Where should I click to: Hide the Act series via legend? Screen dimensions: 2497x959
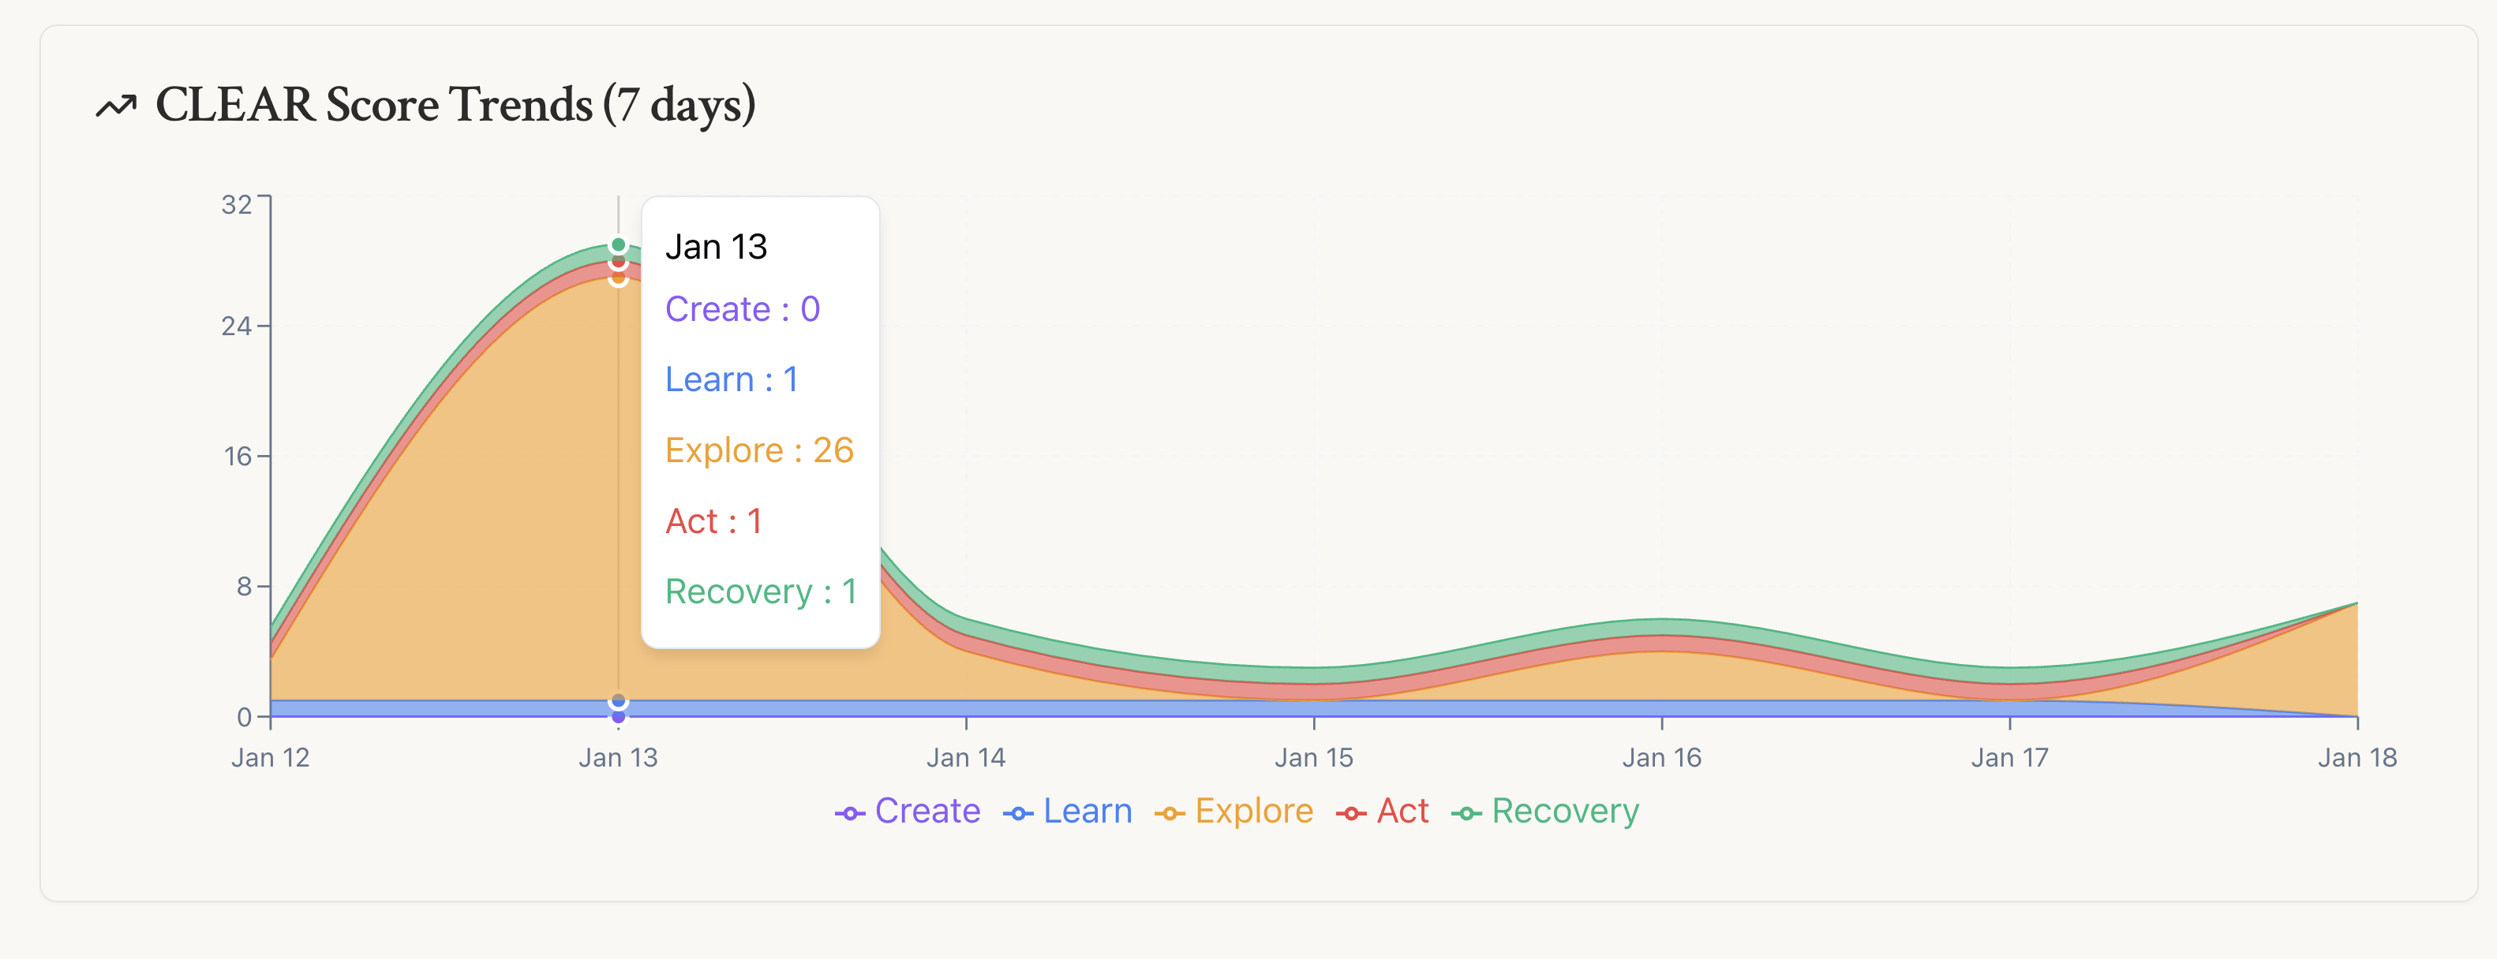click(x=1402, y=811)
